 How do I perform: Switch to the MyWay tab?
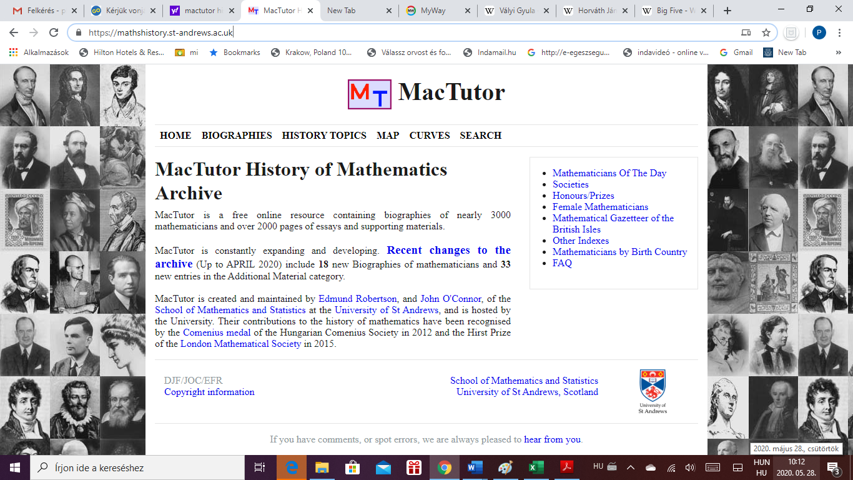click(x=437, y=11)
